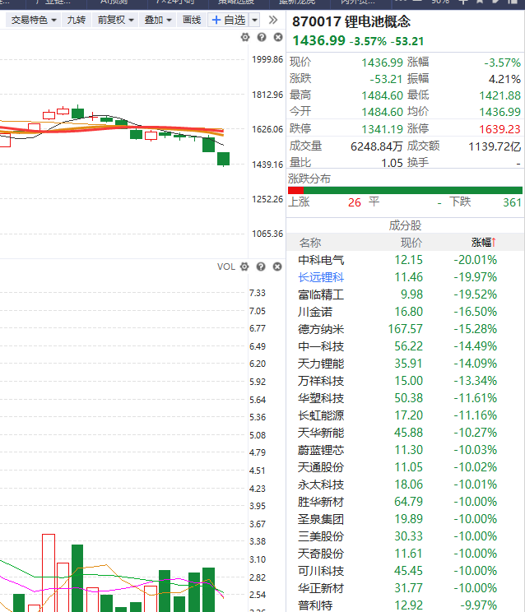Select 三美股份 row
The height and width of the screenshot is (612, 525).
tap(405, 536)
